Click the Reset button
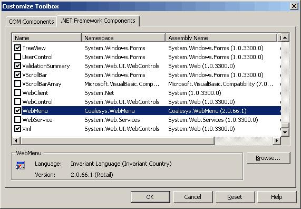Screen dimensions: 301x209 [x=235, y=197]
